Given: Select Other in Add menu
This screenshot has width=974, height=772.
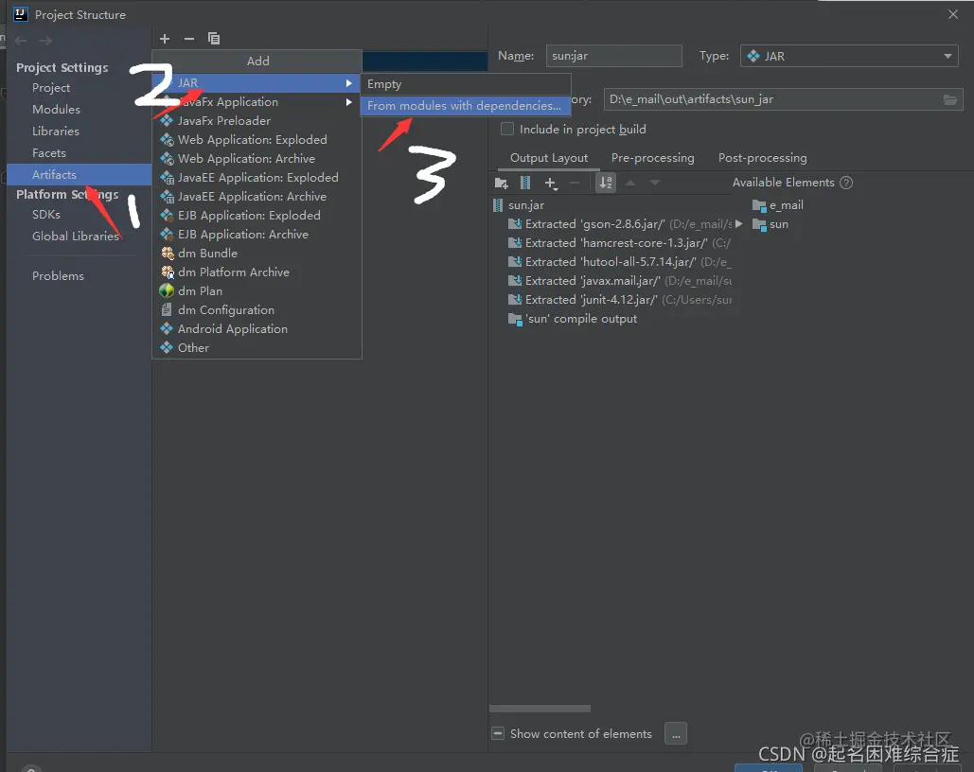Looking at the screenshot, I should pos(257,348).
